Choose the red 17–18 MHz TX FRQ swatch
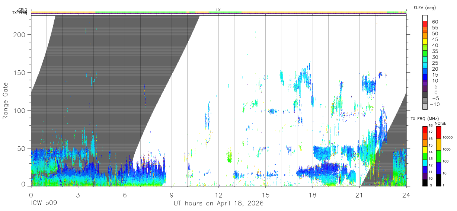457x211 pixels. coord(425,130)
